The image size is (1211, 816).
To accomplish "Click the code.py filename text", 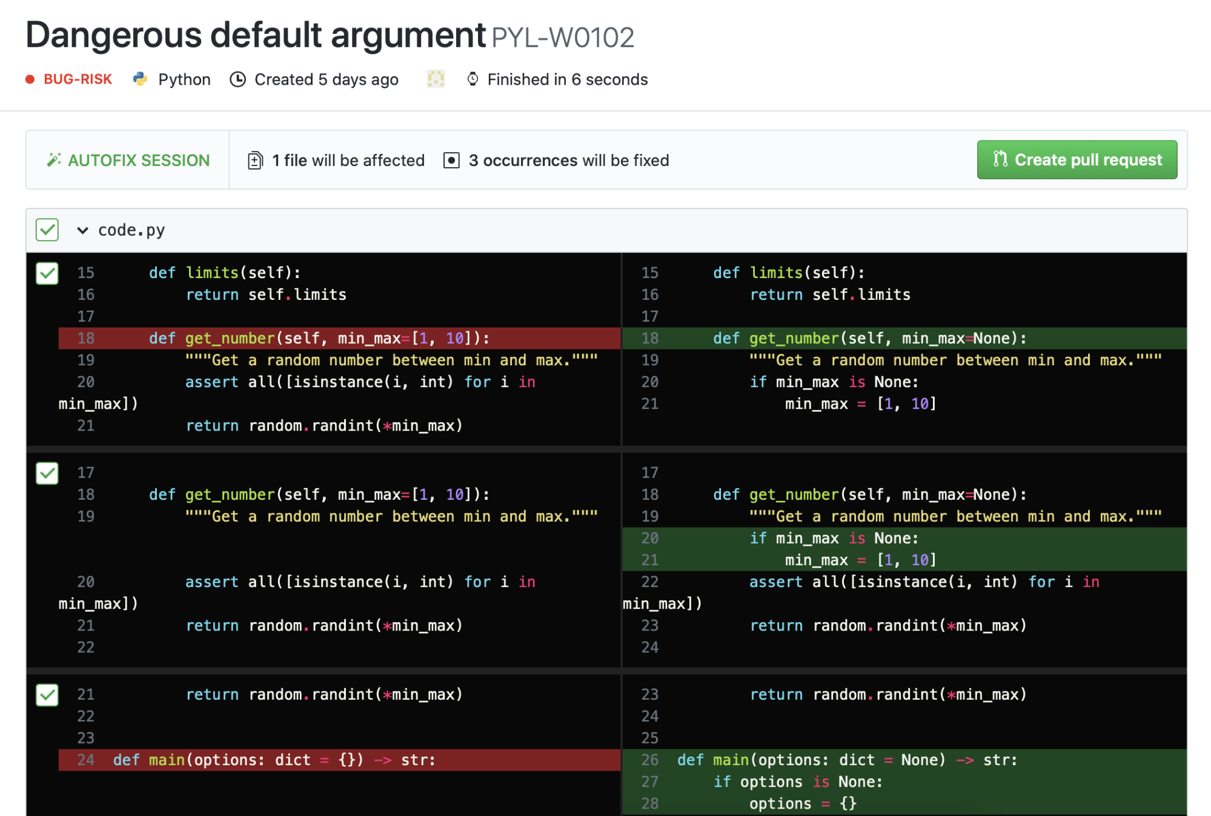I will tap(131, 230).
